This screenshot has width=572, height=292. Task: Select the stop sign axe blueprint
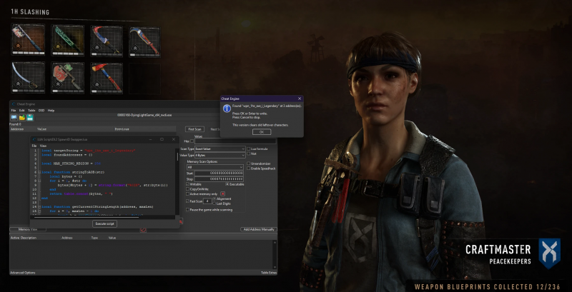(x=67, y=78)
